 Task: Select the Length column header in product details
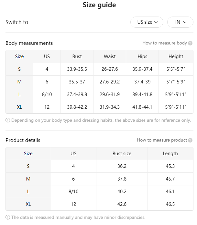pos(170,154)
